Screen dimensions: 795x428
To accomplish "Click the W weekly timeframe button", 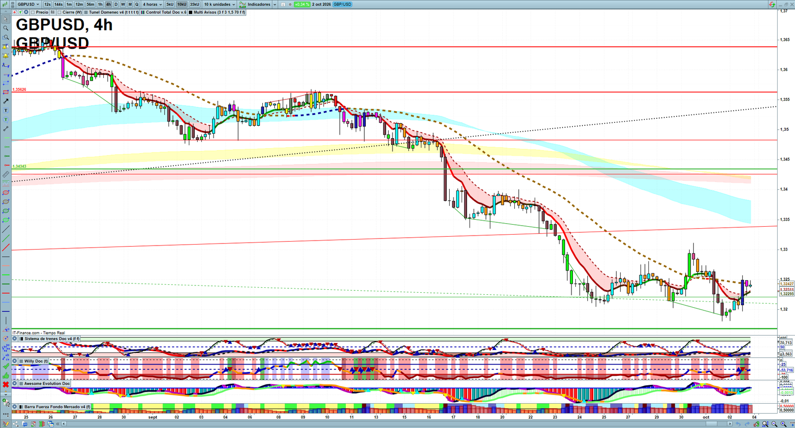I will click(x=123, y=4).
